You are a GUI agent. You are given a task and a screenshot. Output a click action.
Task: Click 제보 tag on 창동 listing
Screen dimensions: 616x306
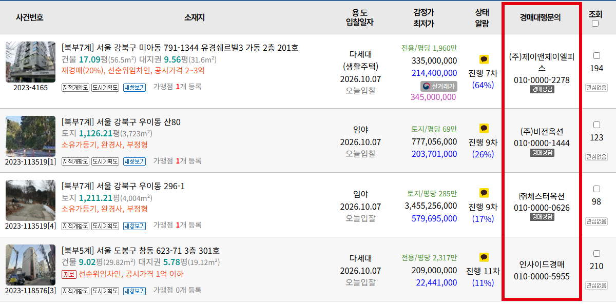coord(69,274)
